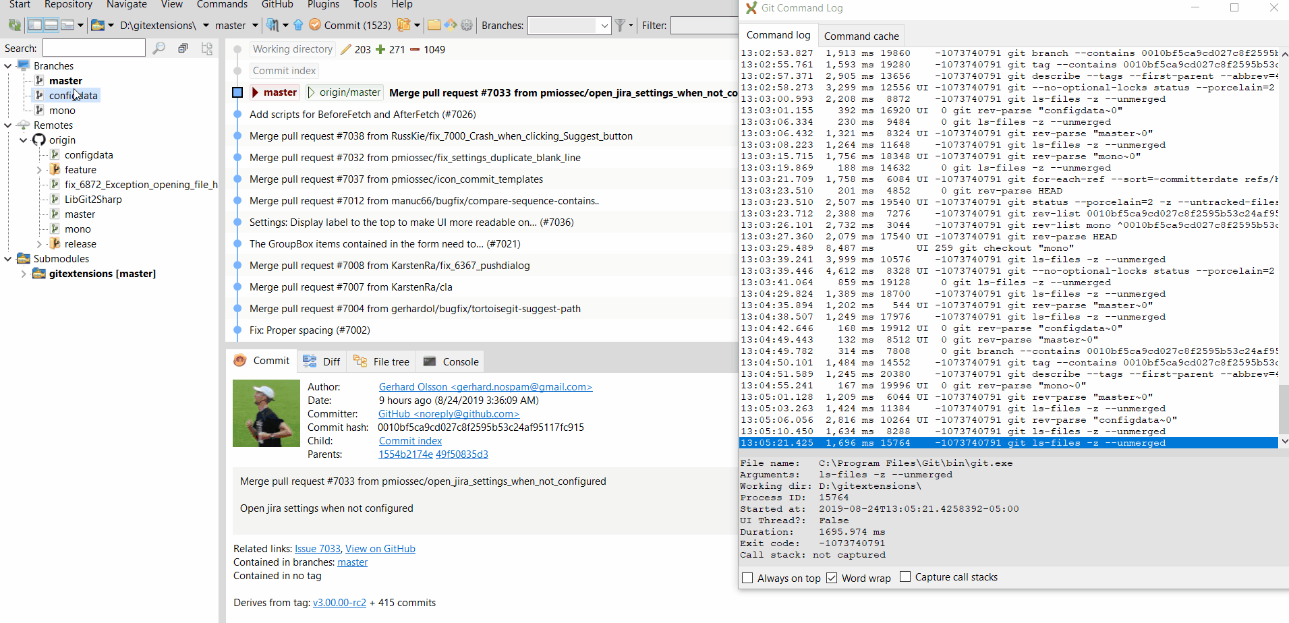Enable Capture call stacks

[906, 576]
